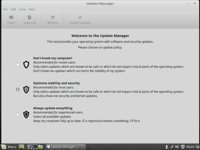Click the show desktop icon in taskbar
This screenshot has height=150, width=200.
coord(21,147)
